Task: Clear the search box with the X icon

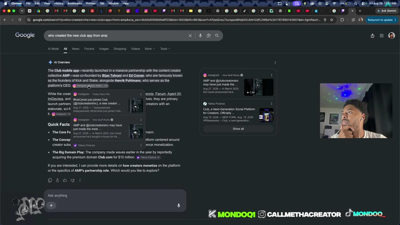Action: point(190,36)
